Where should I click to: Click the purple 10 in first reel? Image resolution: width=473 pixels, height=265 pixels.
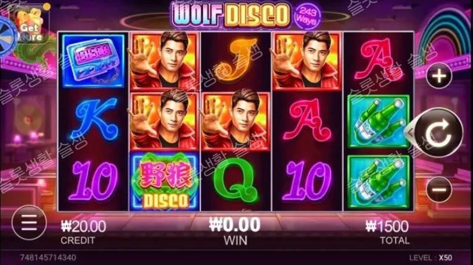coord(93,181)
